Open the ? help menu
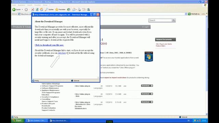The width and height of the screenshot is (219, 123). [50, 5]
